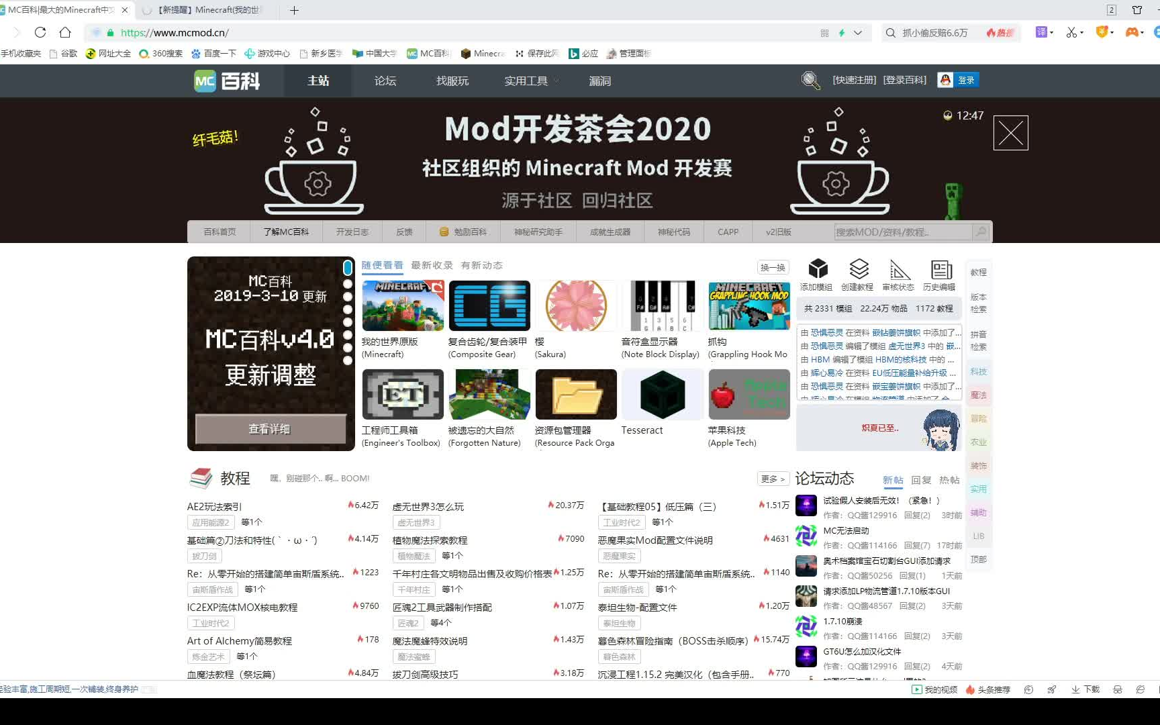Click the search submit magnifier in site search
1160x725 pixels.
[981, 232]
